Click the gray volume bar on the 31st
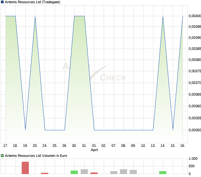201x177 pixels. [x=84, y=171]
